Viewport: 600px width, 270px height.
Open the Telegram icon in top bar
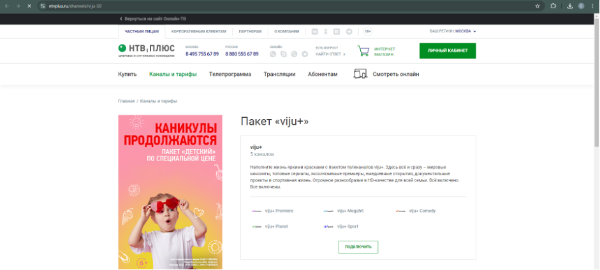click(349, 32)
